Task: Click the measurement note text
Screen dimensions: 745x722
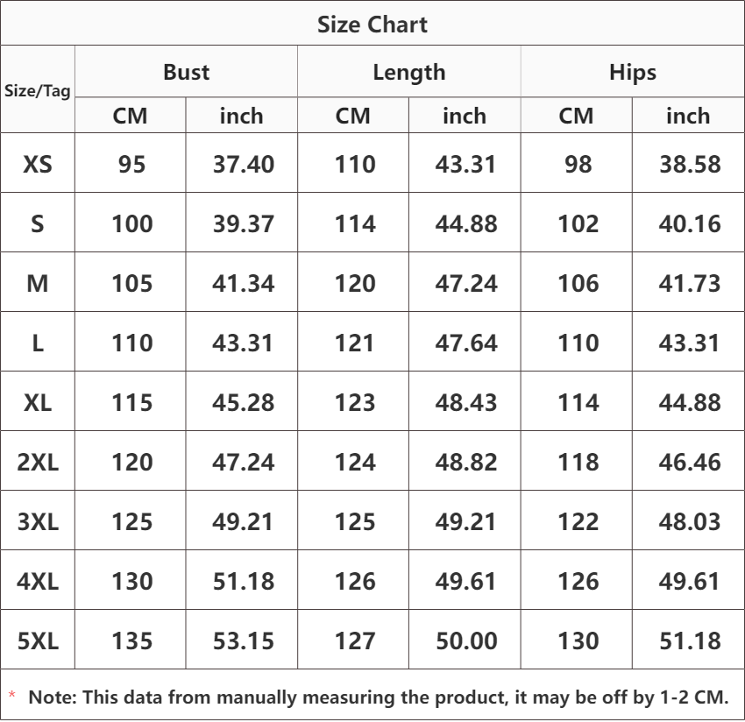Action: [379, 697]
